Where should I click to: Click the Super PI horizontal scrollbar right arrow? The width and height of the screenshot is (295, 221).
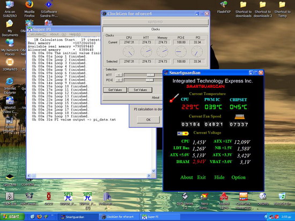(x=149, y=176)
